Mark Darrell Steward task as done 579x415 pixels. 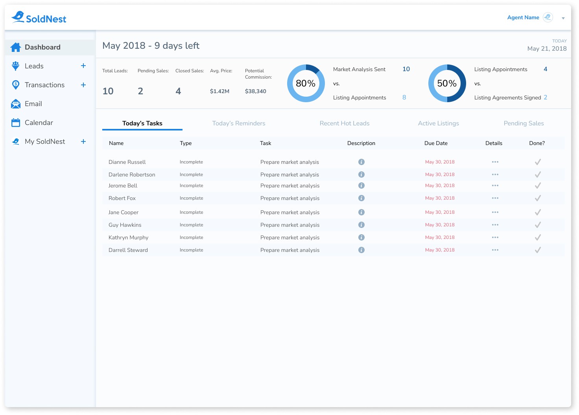538,250
